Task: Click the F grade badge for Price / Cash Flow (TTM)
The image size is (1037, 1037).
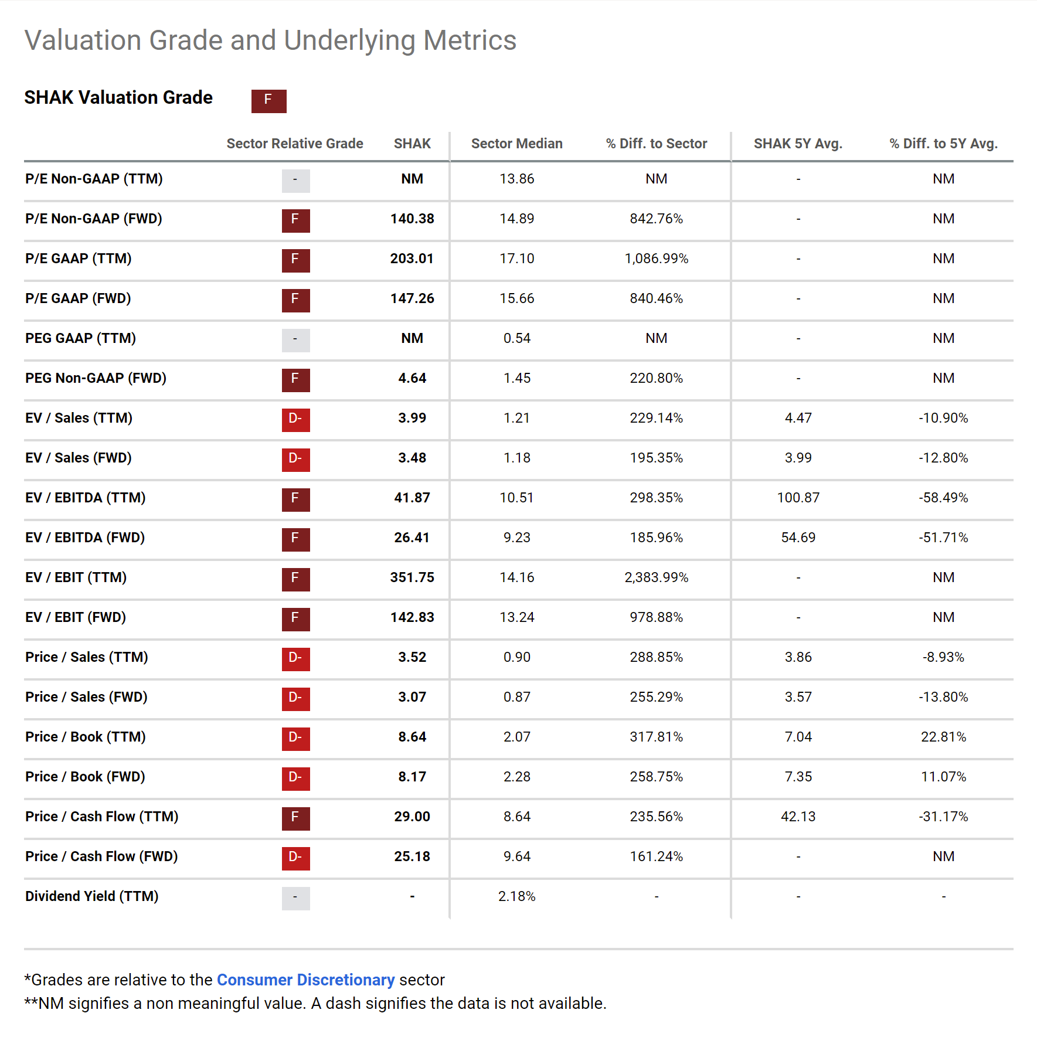Action: click(x=295, y=818)
